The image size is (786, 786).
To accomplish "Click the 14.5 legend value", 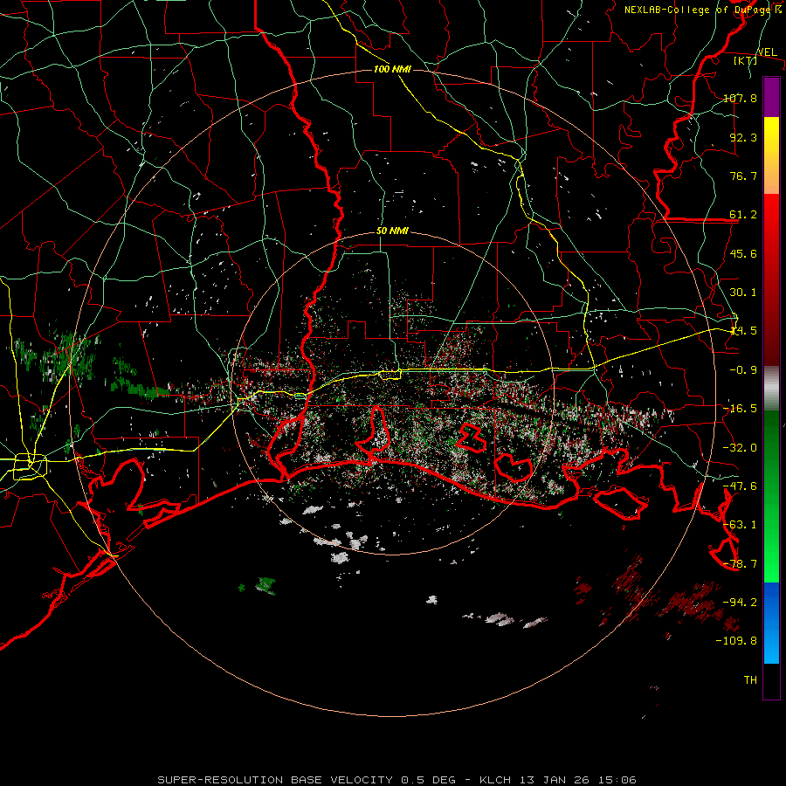I will click(743, 331).
